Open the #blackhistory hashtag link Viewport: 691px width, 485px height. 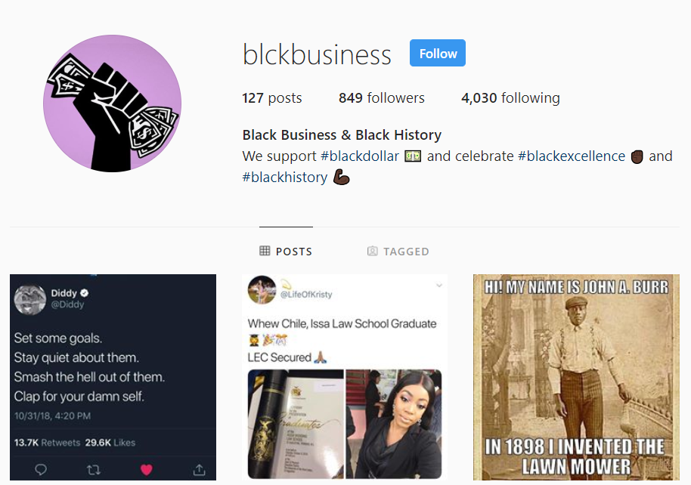285,178
